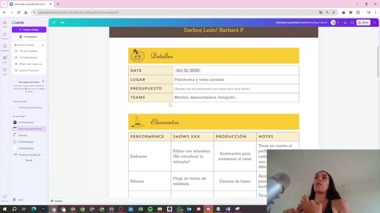Open Apps in Canva's left sidebar

click(4, 71)
